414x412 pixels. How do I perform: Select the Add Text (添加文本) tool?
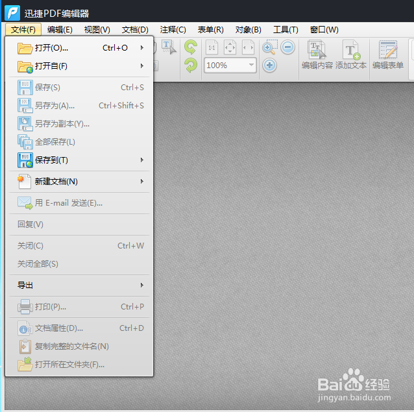point(351,55)
